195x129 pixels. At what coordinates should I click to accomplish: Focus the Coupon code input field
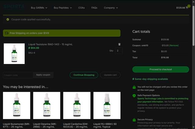[18, 75]
